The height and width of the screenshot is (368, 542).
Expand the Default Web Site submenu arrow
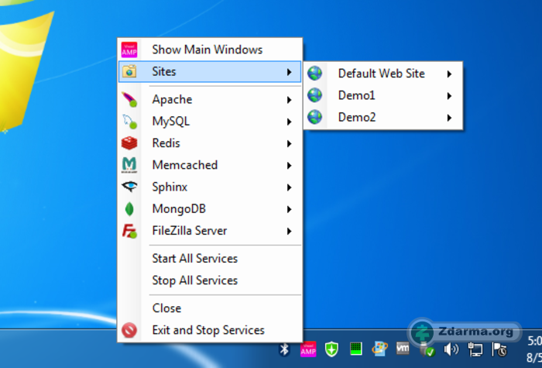(449, 74)
